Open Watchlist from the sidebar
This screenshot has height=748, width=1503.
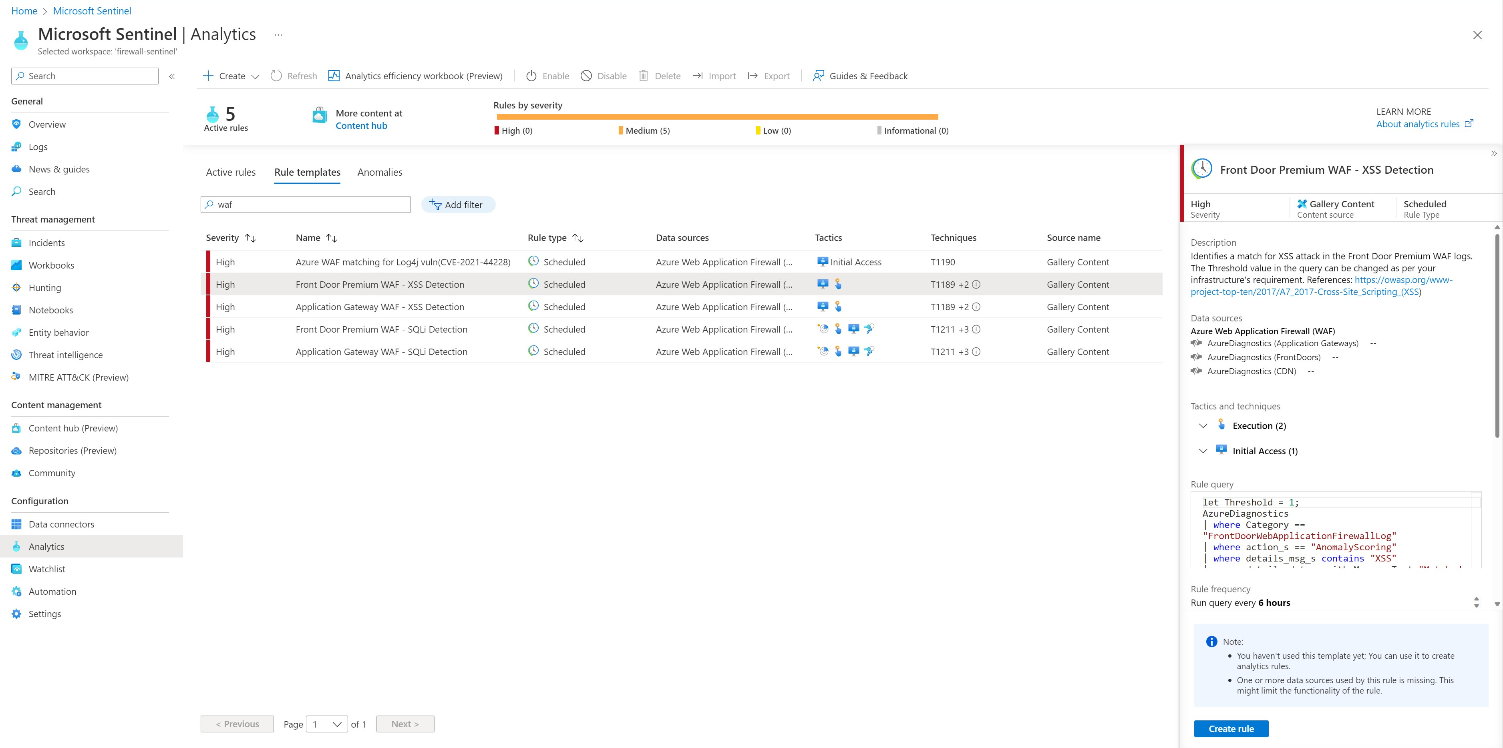click(47, 569)
